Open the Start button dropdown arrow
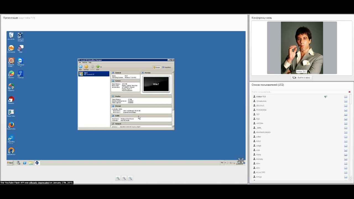This screenshot has height=199, width=354. tap(101, 67)
